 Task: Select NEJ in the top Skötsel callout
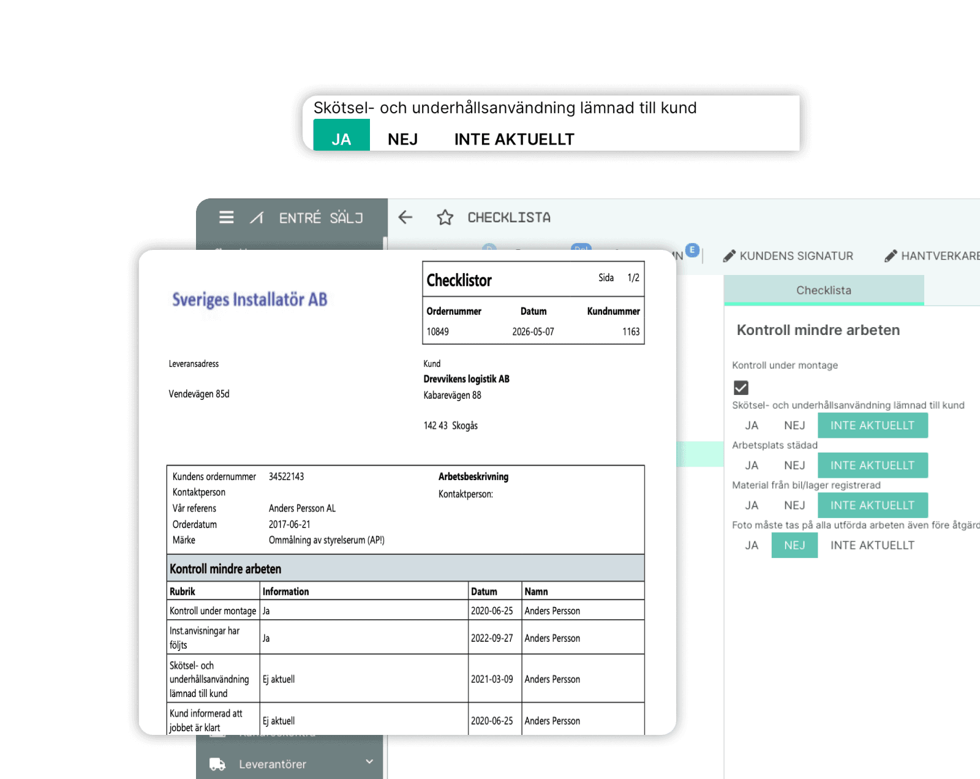click(402, 139)
